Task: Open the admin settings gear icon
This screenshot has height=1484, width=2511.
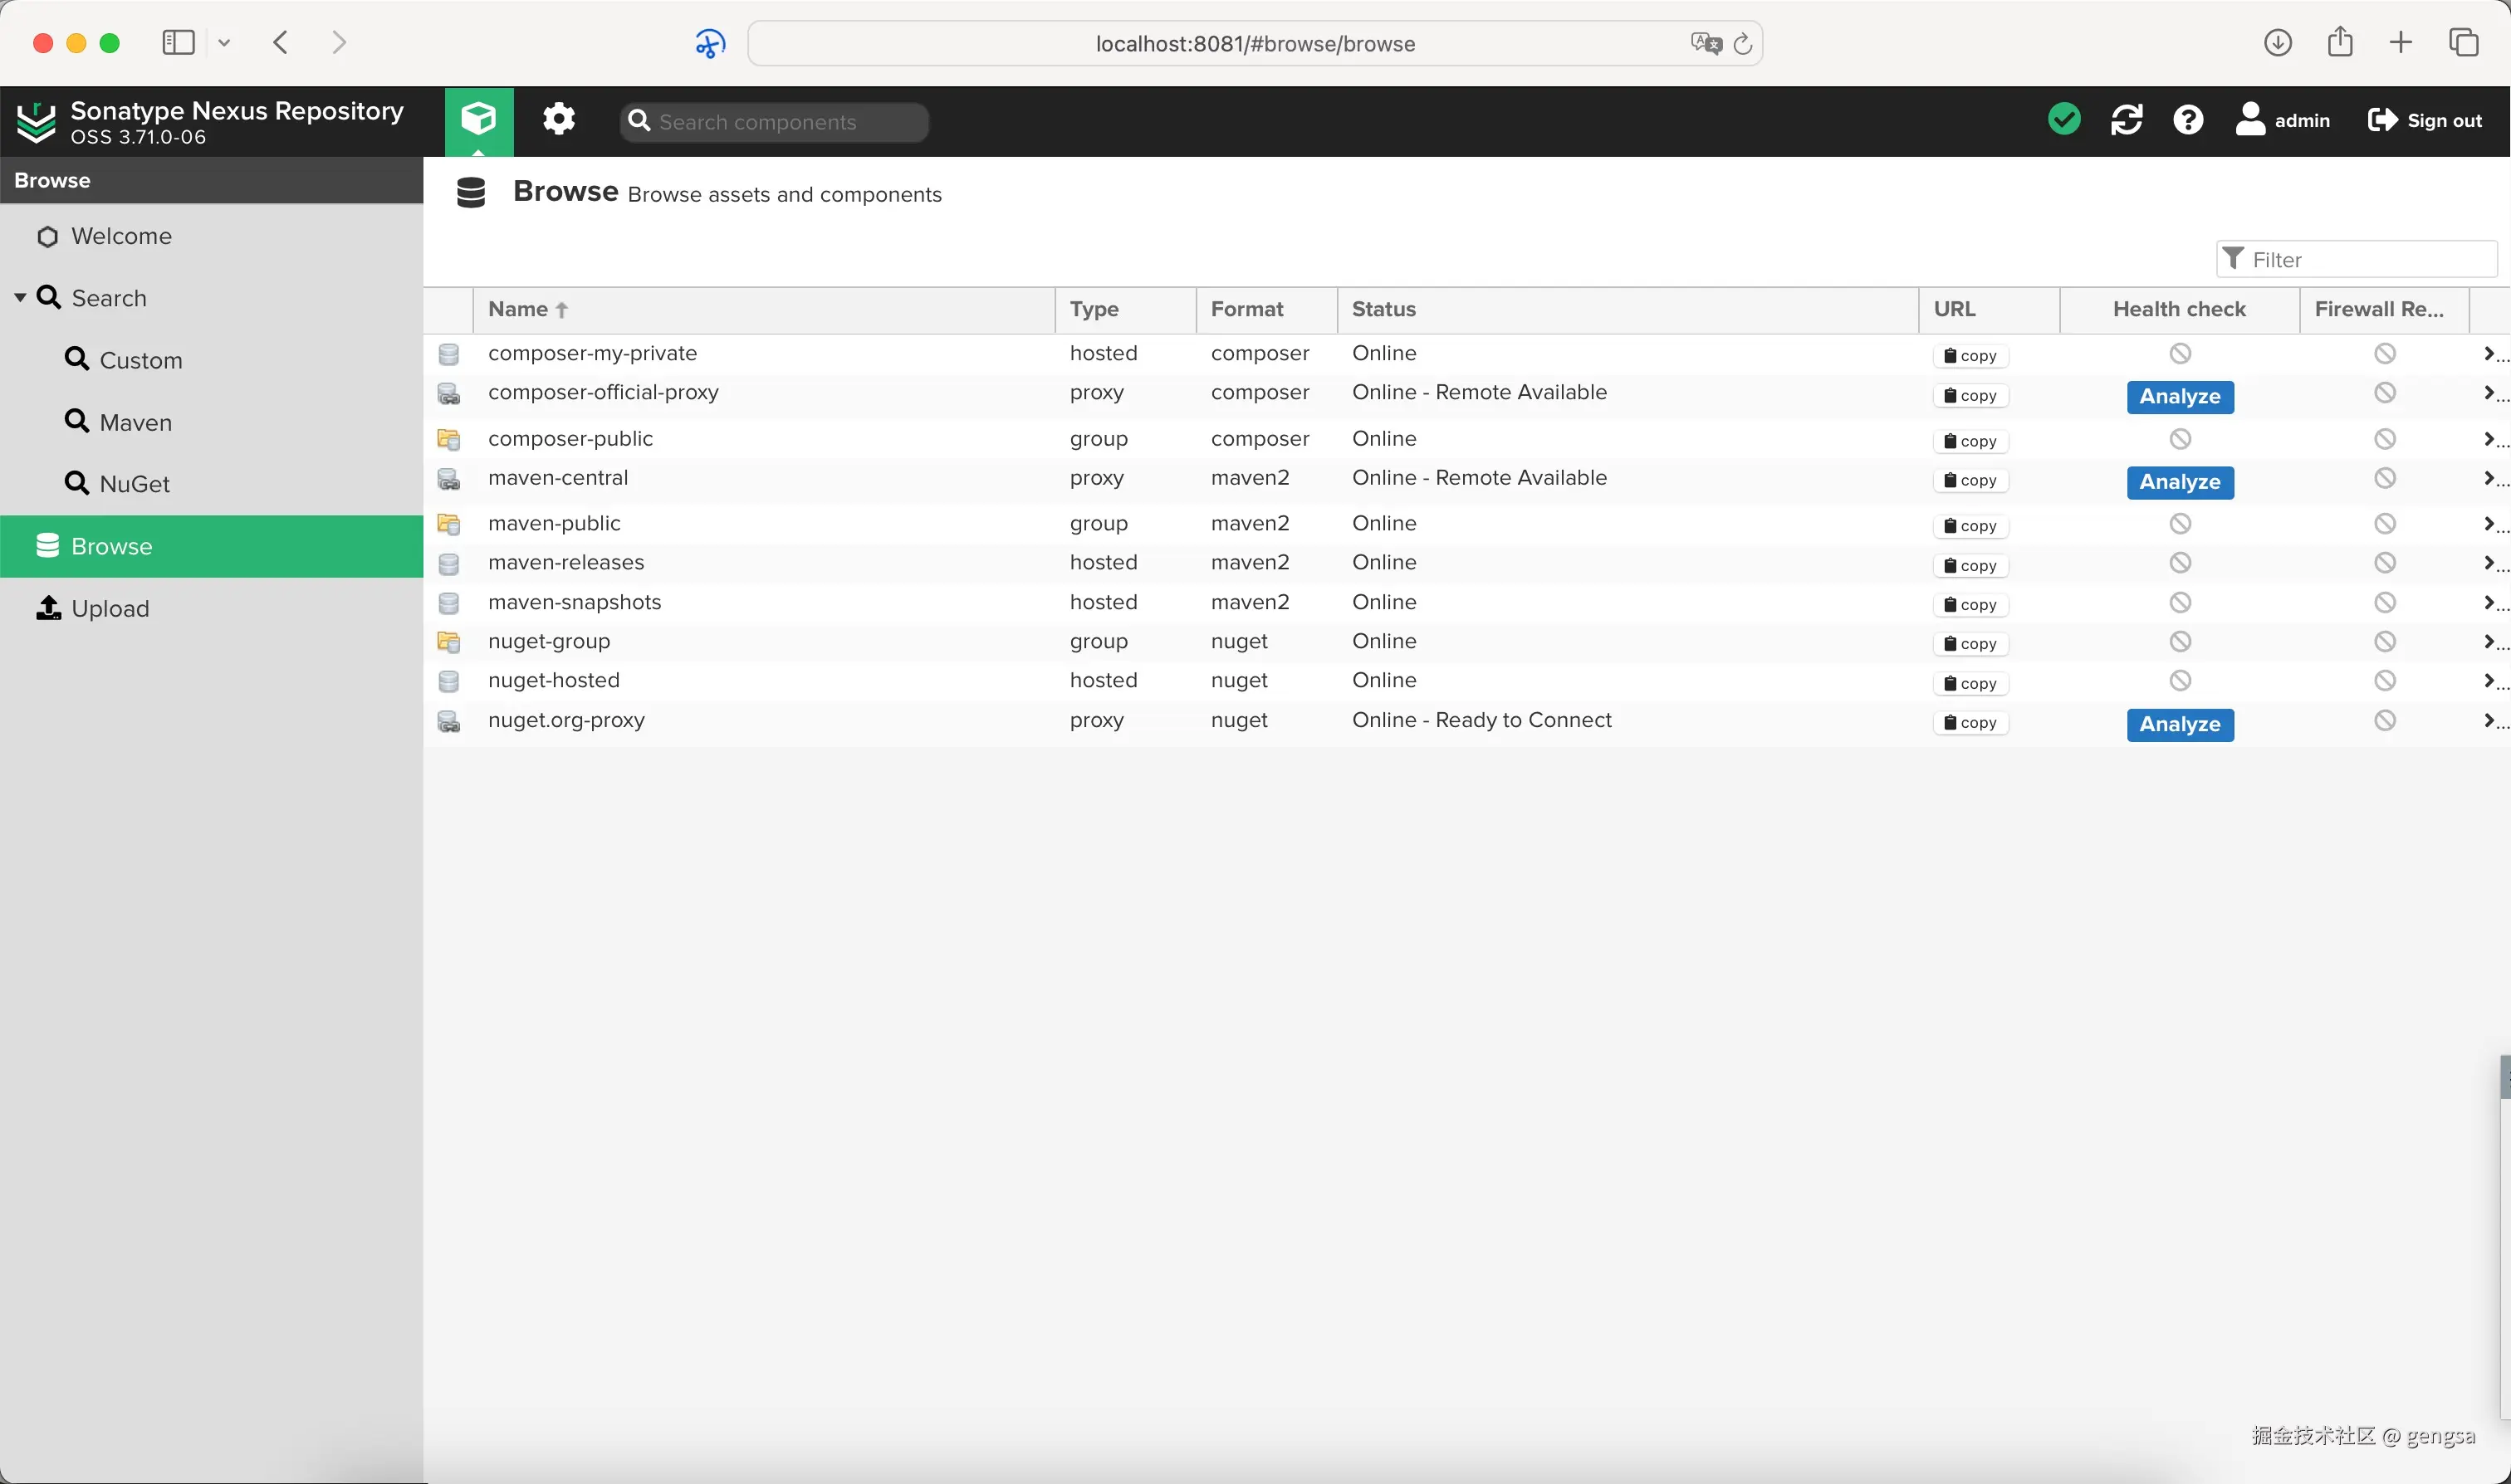Action: pos(558,120)
